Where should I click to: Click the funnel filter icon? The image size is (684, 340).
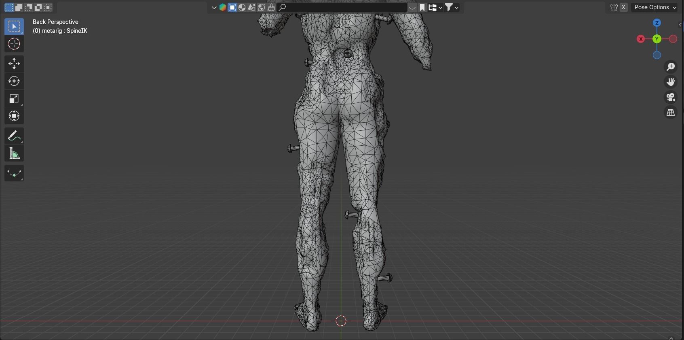[448, 7]
